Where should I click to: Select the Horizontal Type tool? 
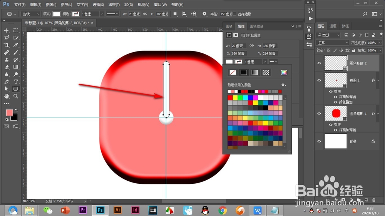(16, 82)
